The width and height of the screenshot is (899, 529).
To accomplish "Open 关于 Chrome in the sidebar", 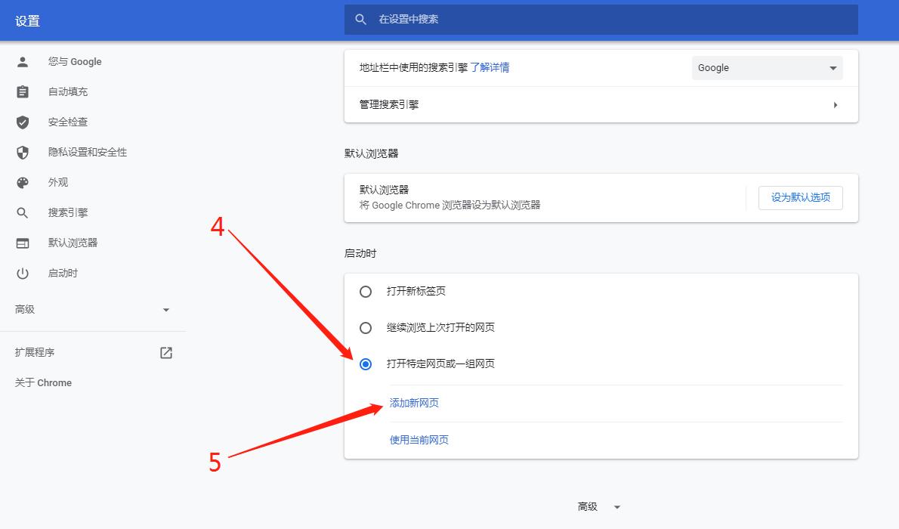I will [x=44, y=382].
